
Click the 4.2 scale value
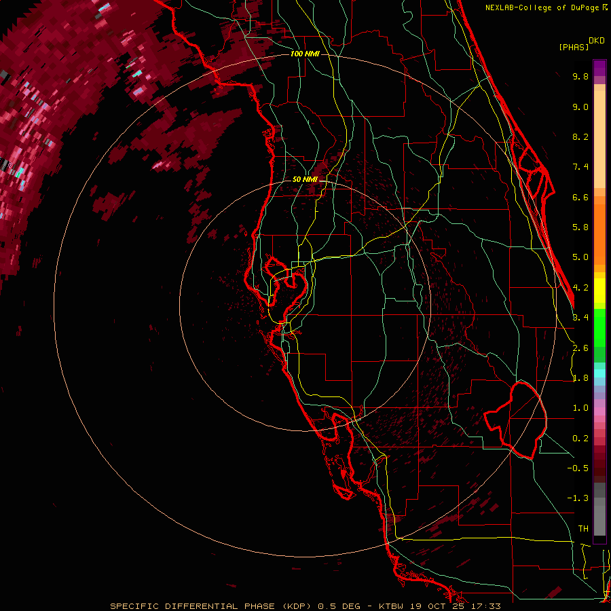pos(580,288)
